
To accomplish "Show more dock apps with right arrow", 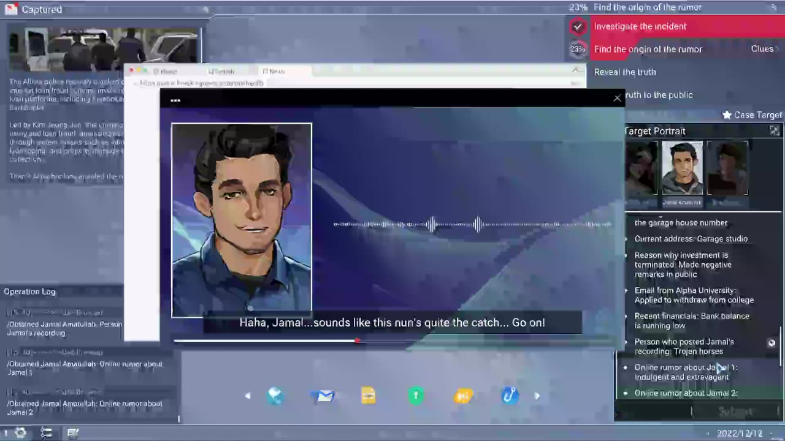I will point(537,396).
